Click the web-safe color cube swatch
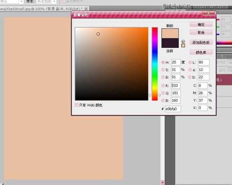 (183, 46)
